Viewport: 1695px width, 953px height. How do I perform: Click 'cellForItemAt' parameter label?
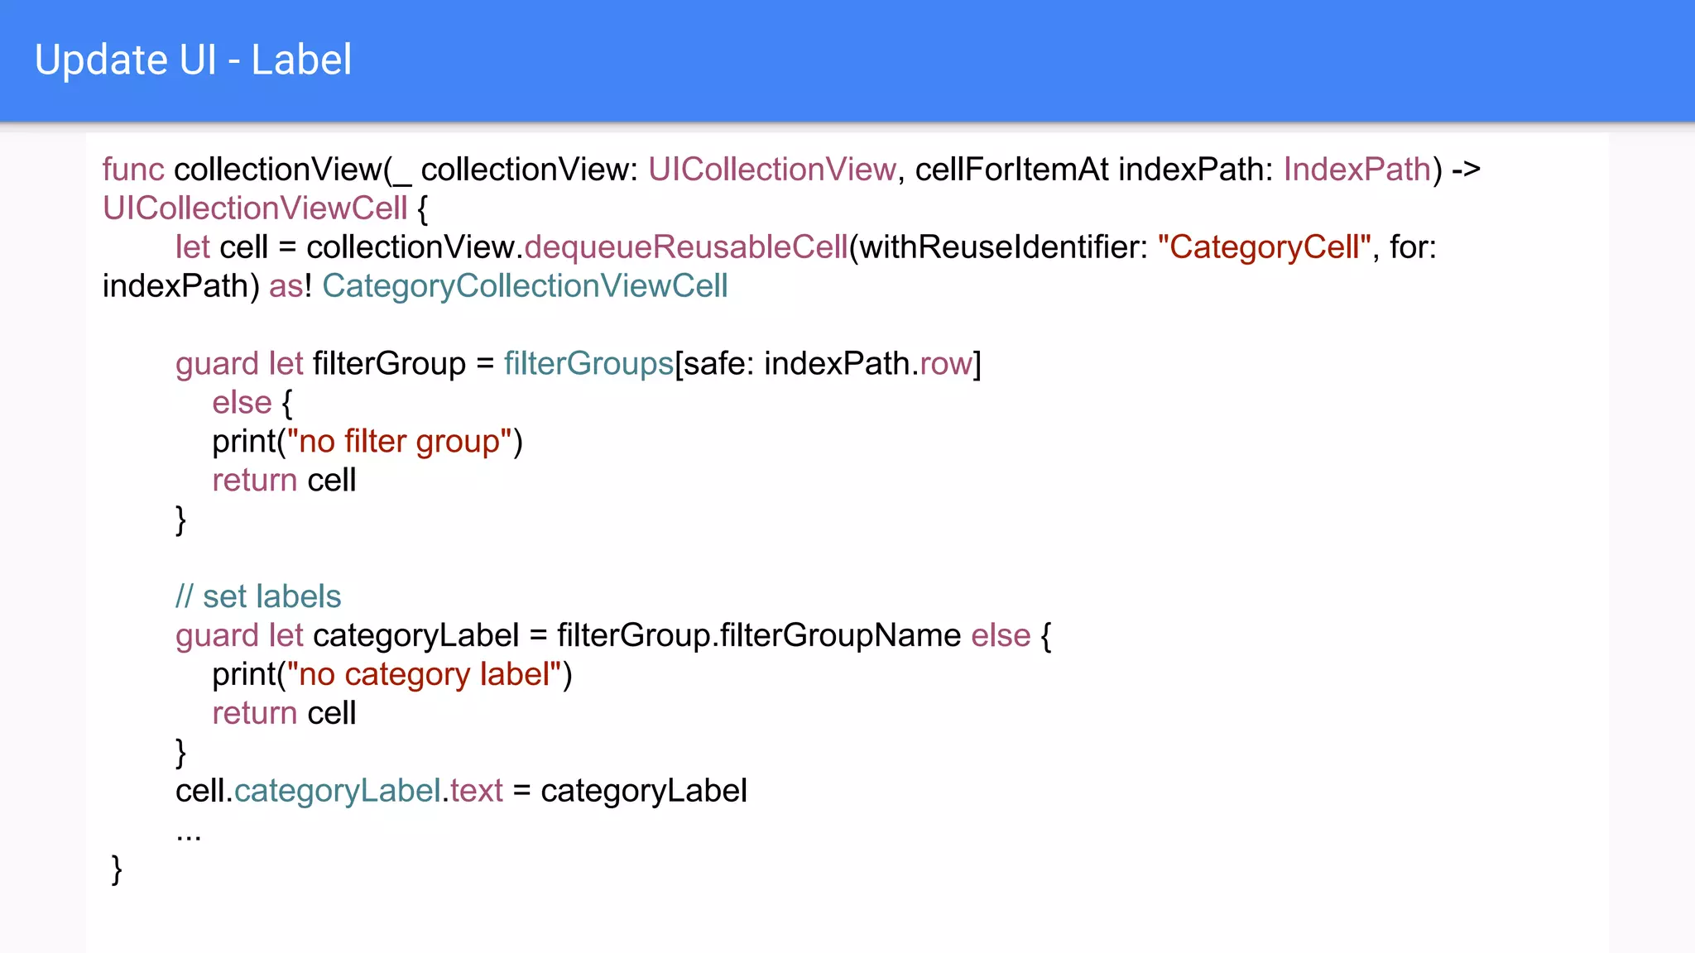click(1011, 170)
